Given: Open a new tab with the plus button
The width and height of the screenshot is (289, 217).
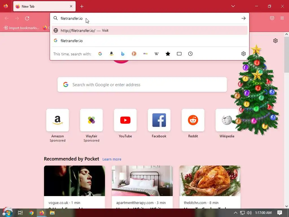Looking at the screenshot, I should click(82, 6).
